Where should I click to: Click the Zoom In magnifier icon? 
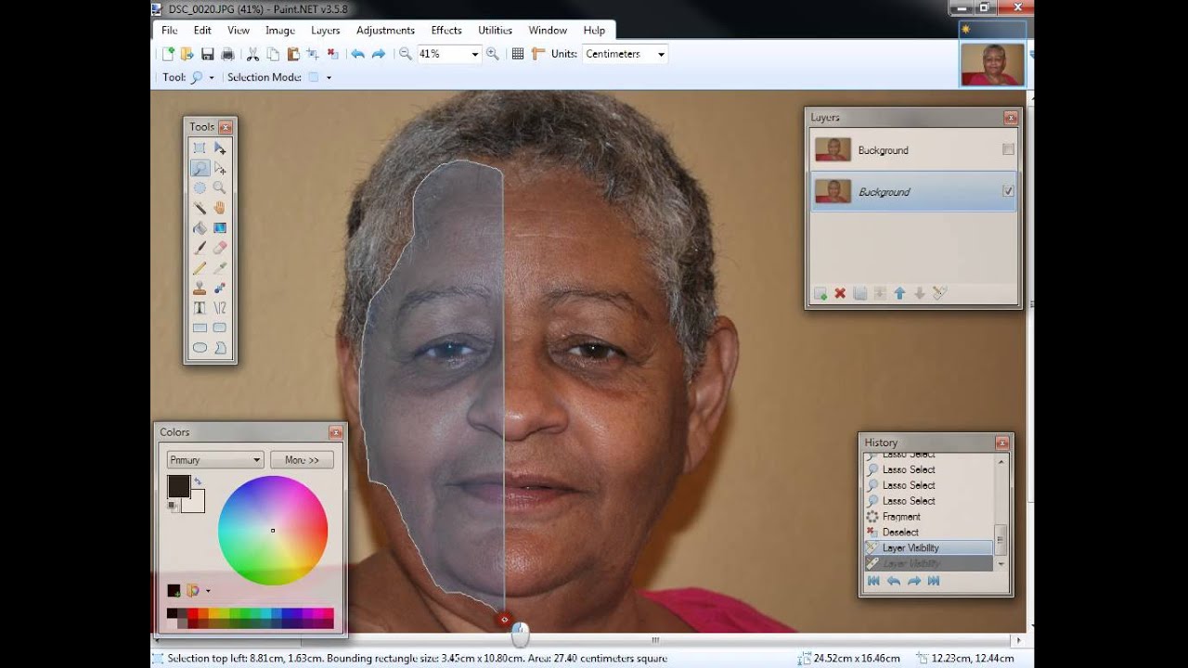tap(492, 54)
